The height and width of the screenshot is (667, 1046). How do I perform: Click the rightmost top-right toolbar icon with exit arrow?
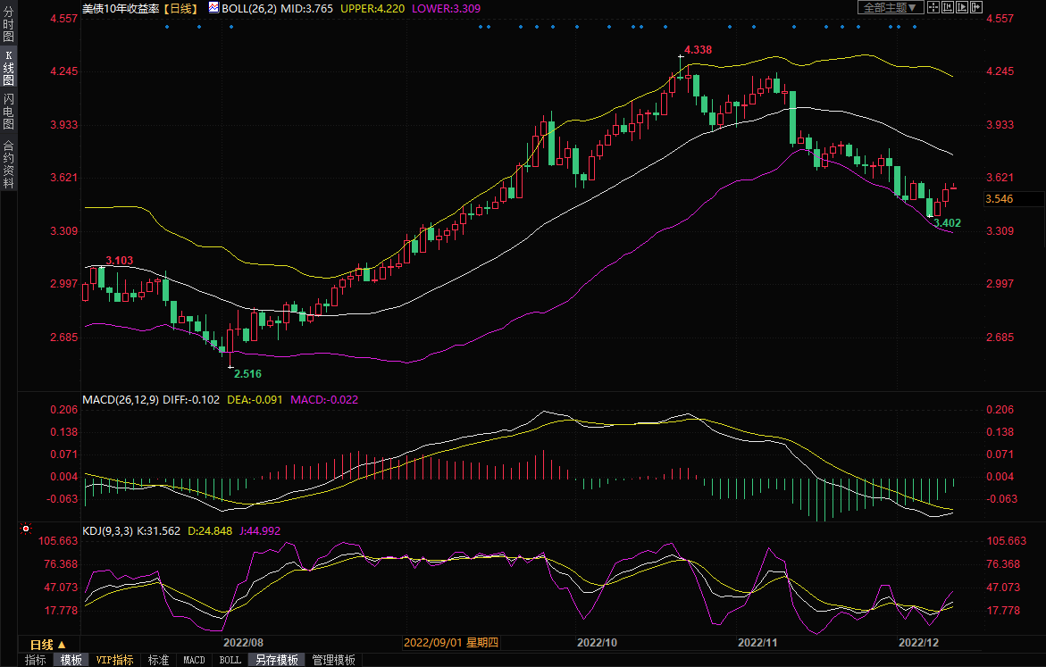(976, 7)
